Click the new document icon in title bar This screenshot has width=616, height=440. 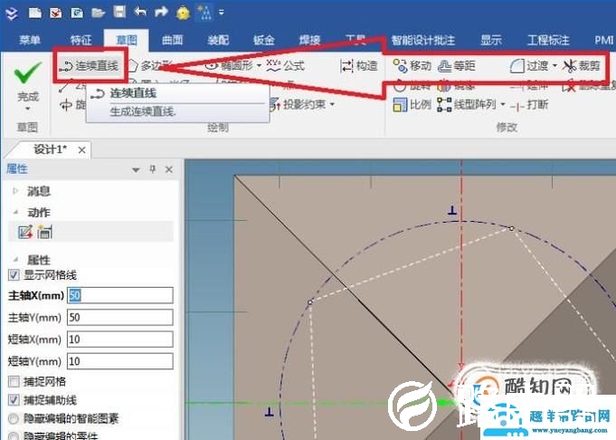coord(35,13)
